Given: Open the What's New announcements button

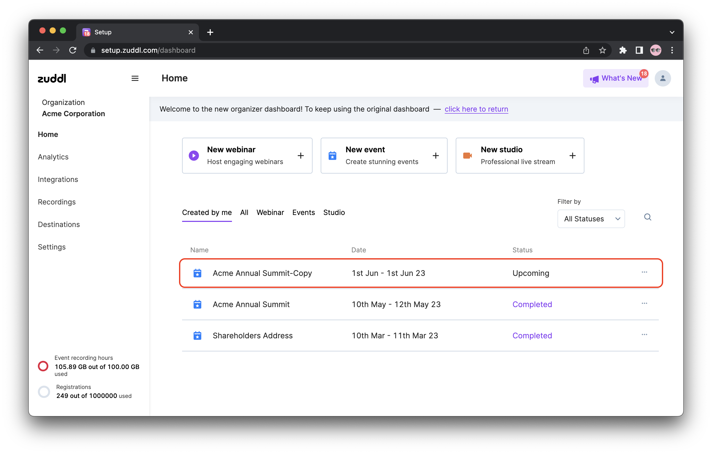Looking at the screenshot, I should (616, 78).
